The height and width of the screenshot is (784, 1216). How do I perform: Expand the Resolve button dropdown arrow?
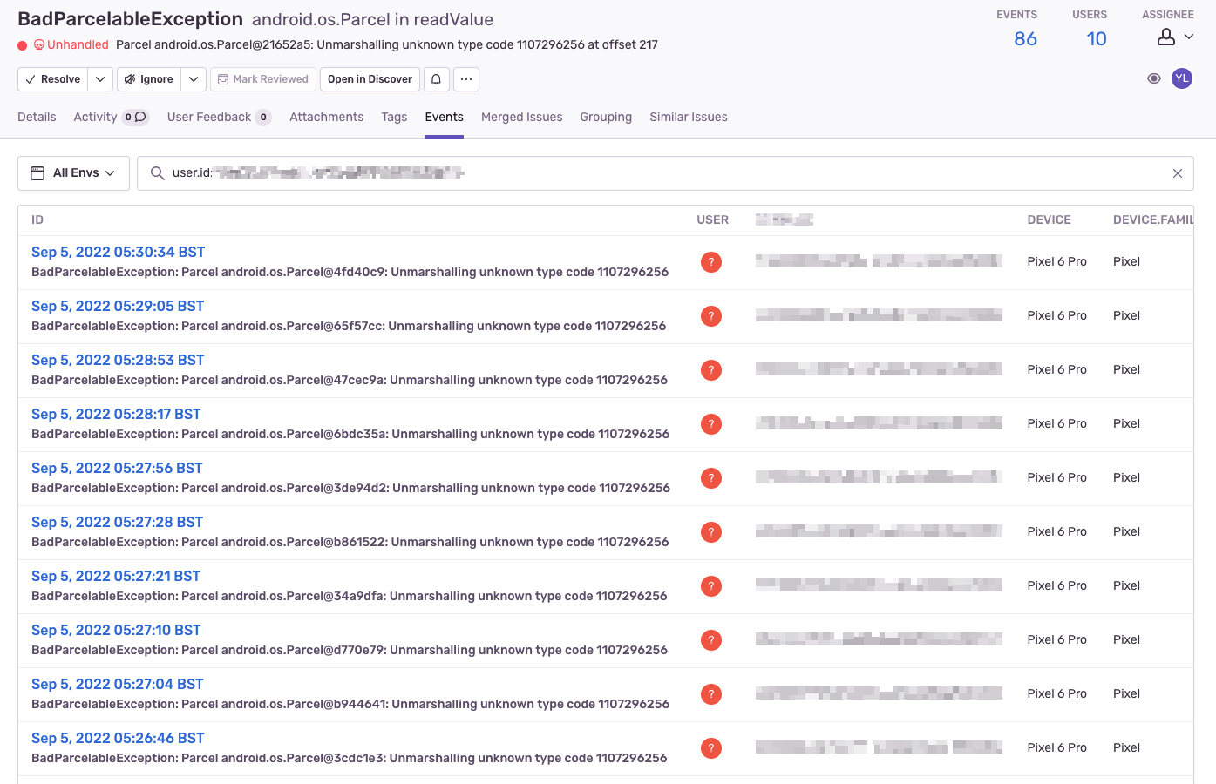point(99,78)
